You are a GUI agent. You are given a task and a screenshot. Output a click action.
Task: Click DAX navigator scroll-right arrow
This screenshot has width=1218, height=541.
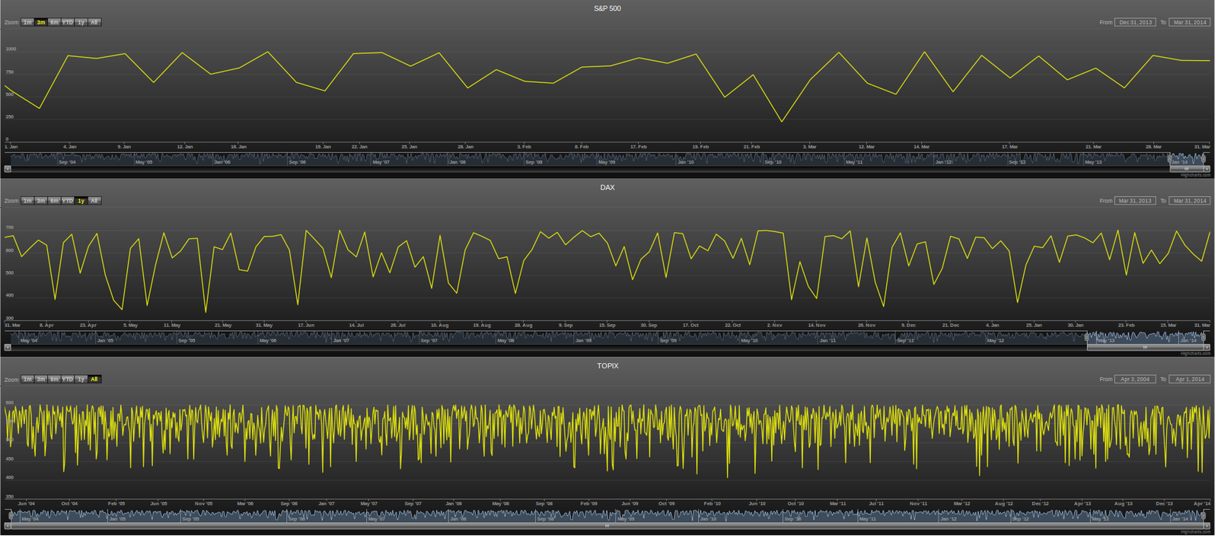click(x=1207, y=347)
